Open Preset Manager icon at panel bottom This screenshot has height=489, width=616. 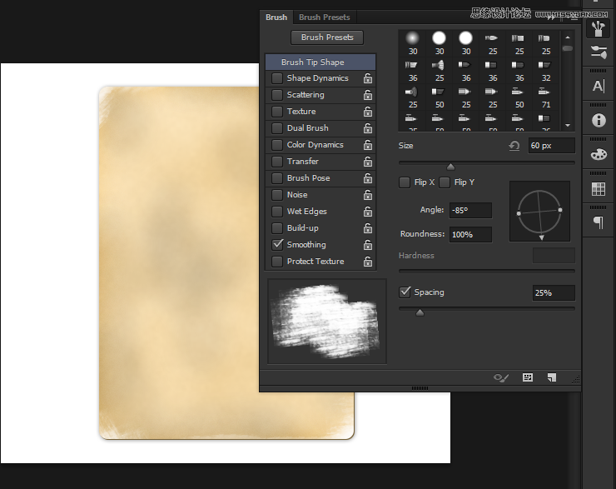(527, 377)
